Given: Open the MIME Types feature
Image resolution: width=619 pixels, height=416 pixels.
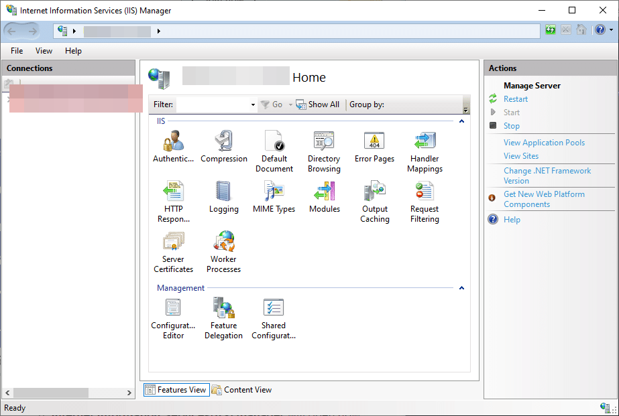Looking at the screenshot, I should pos(274,197).
